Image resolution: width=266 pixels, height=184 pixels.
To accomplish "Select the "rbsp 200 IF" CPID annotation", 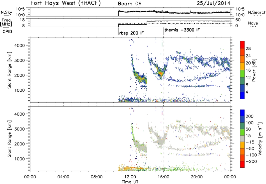I will click(x=131, y=33).
